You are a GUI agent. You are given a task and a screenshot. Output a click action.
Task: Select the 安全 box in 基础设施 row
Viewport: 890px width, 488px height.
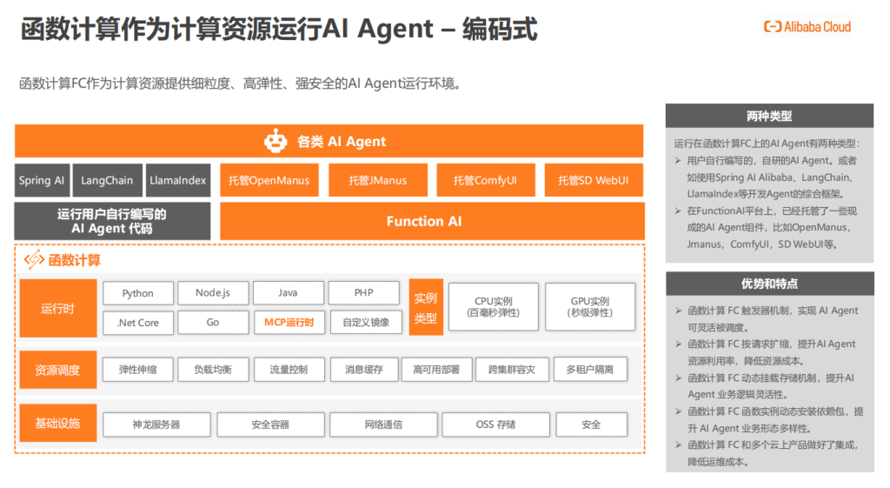coord(591,424)
